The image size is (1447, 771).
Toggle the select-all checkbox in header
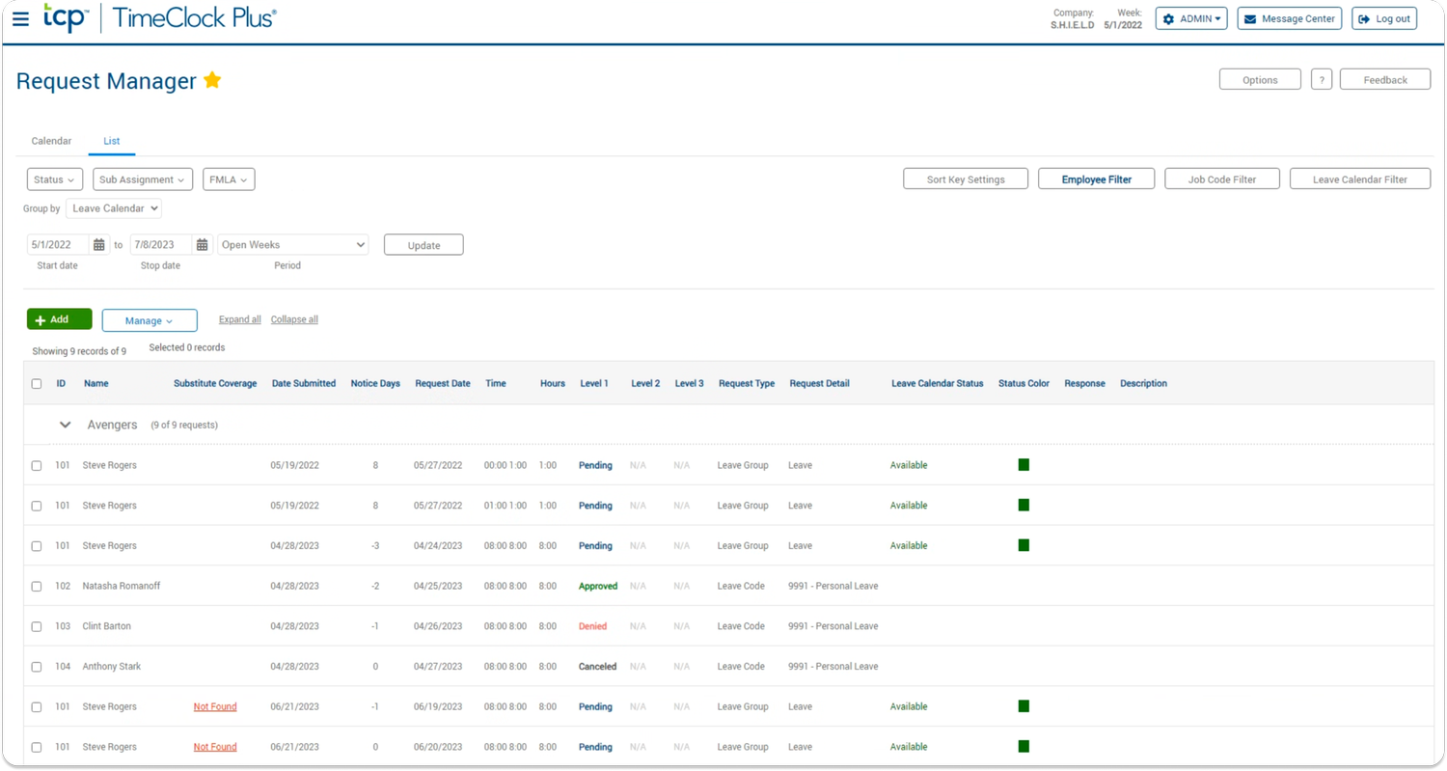[x=37, y=384]
